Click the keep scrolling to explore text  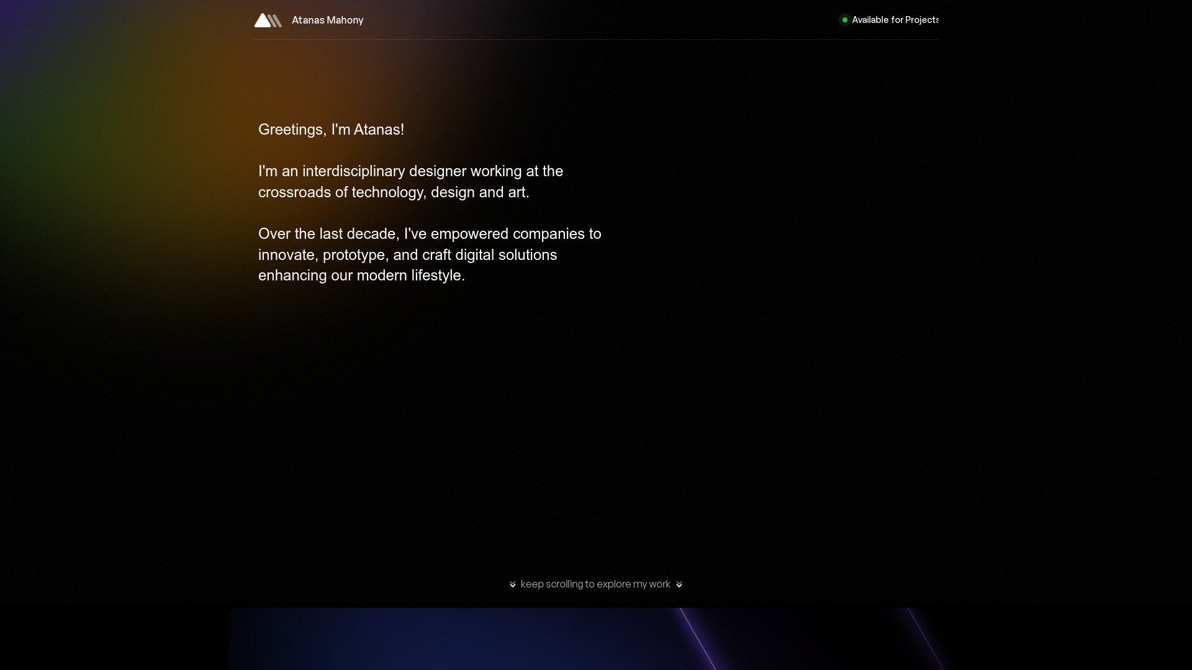click(595, 584)
